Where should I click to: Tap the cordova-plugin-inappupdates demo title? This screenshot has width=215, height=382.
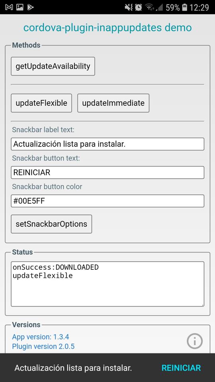pyautogui.click(x=107, y=28)
